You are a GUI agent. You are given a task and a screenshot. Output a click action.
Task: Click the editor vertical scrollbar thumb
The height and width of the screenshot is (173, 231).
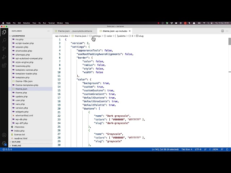click(x=230, y=41)
